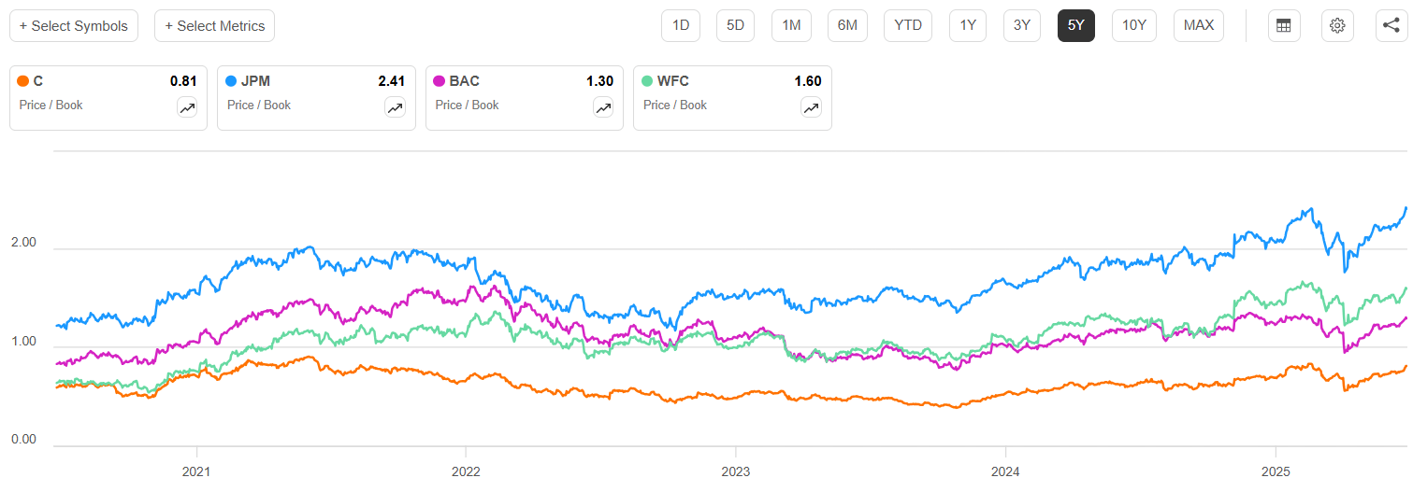This screenshot has width=1413, height=478.
Task: Click trend chart icon on BAC card
Action: click(603, 108)
